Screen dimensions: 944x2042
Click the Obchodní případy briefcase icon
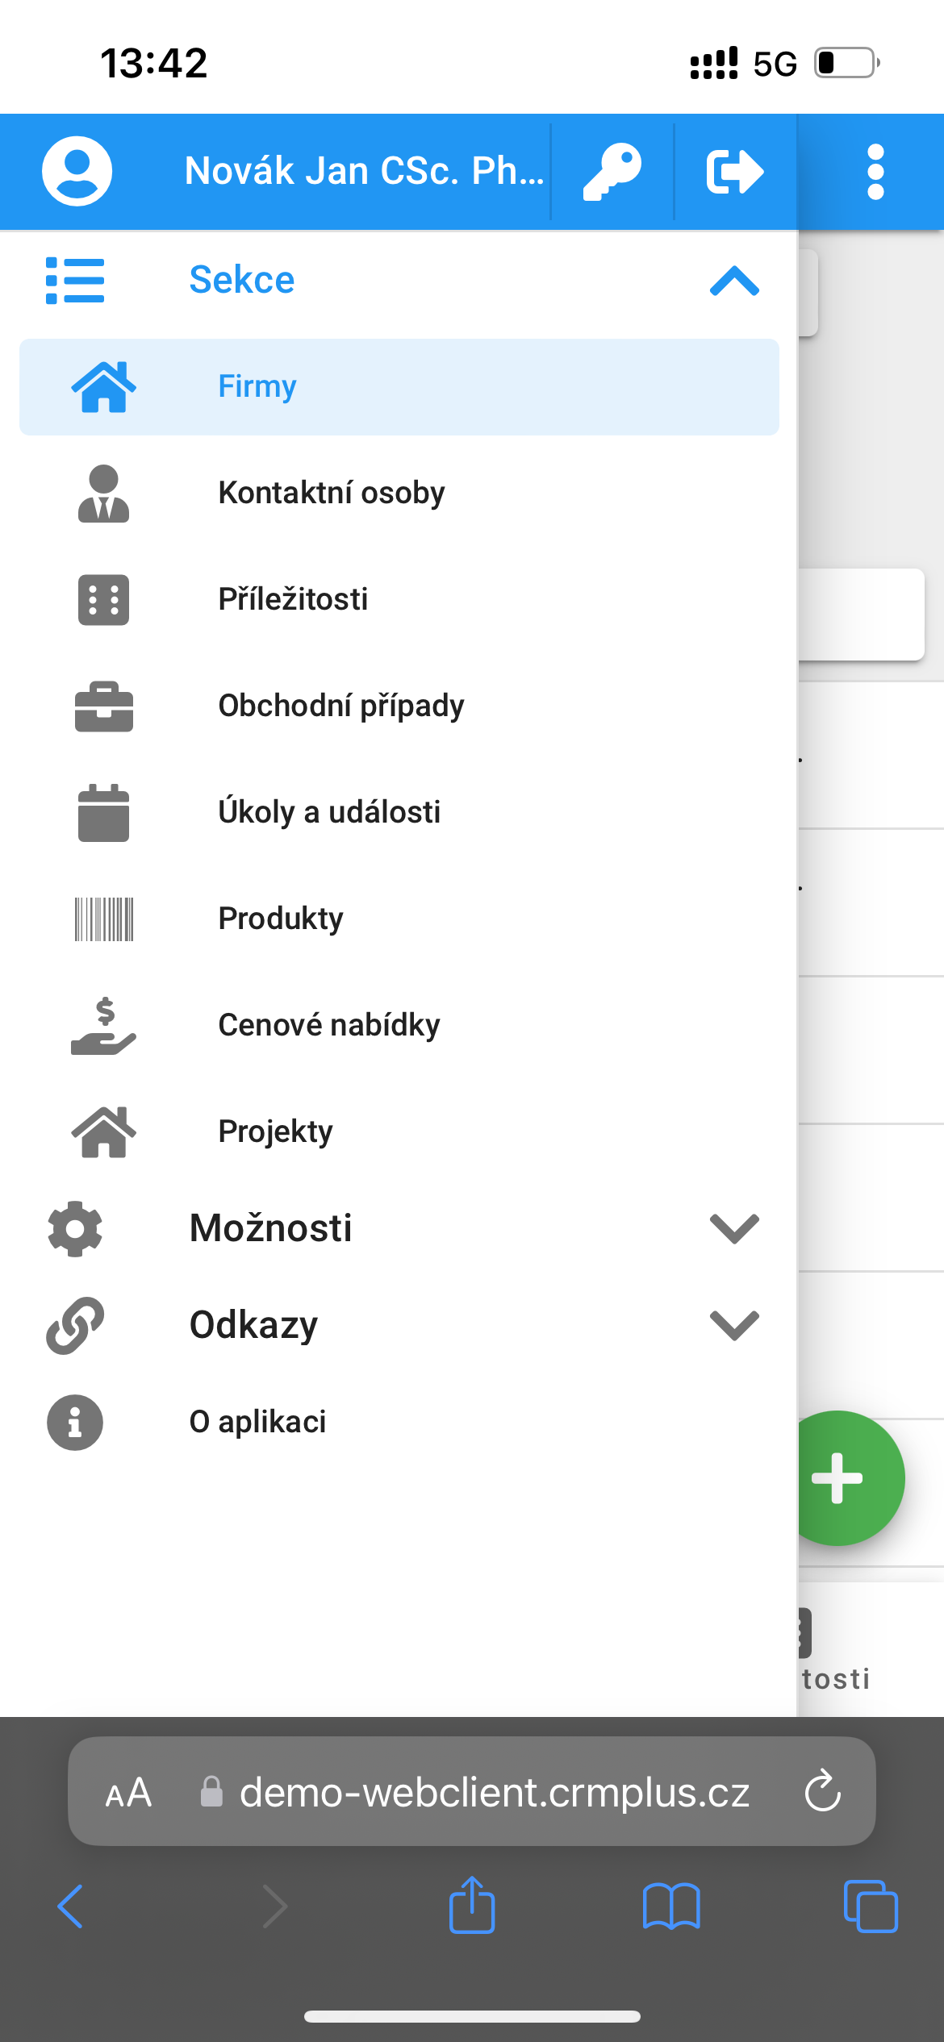pos(103,706)
